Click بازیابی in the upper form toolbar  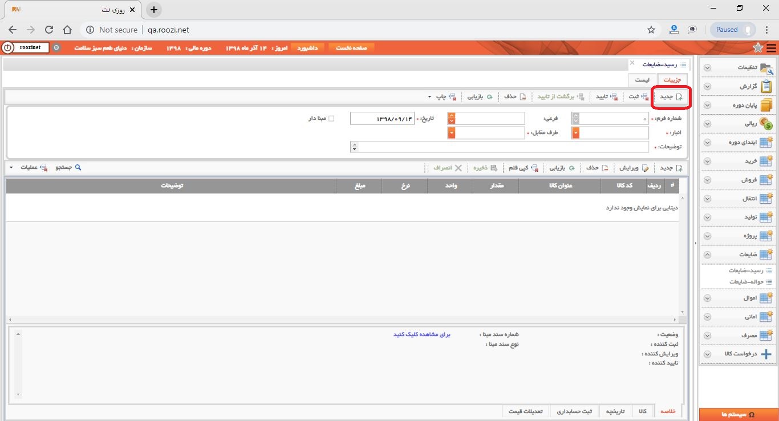point(480,97)
